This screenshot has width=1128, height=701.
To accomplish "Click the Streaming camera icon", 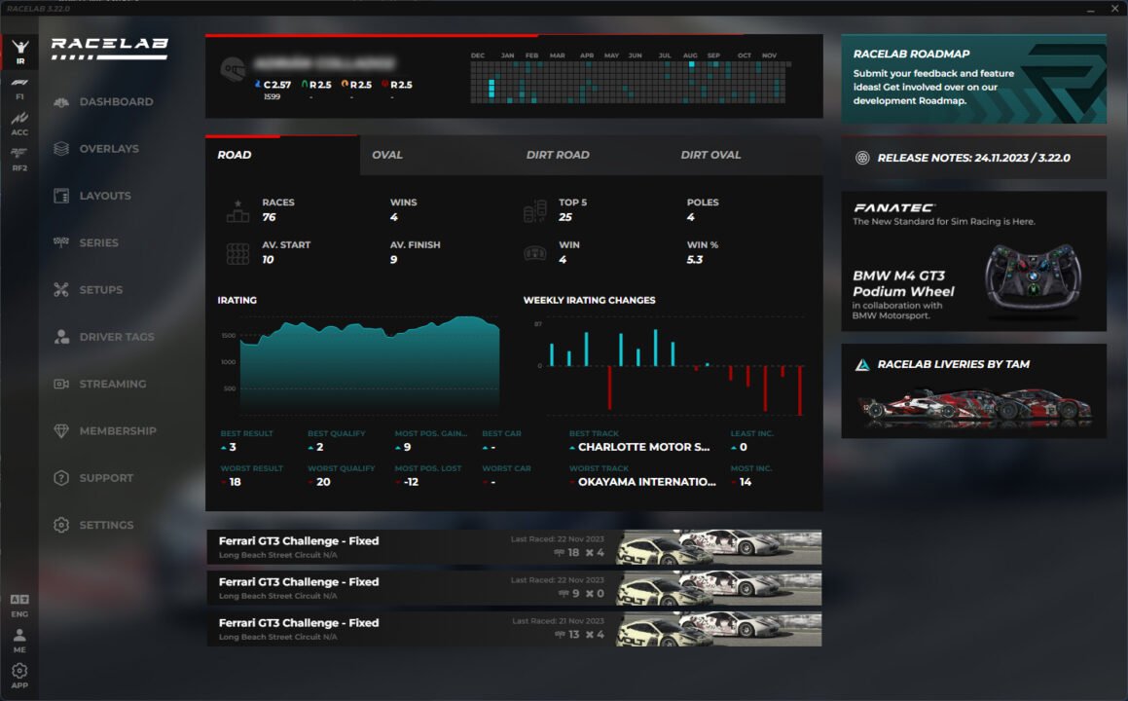I will tap(61, 384).
